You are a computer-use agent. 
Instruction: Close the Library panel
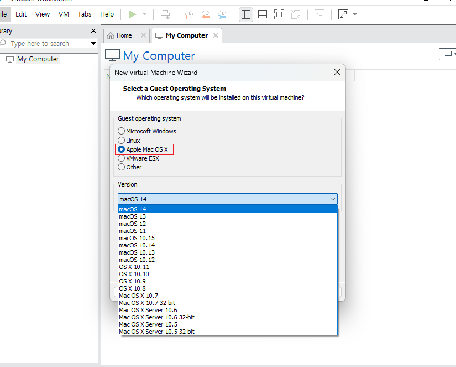(93, 30)
